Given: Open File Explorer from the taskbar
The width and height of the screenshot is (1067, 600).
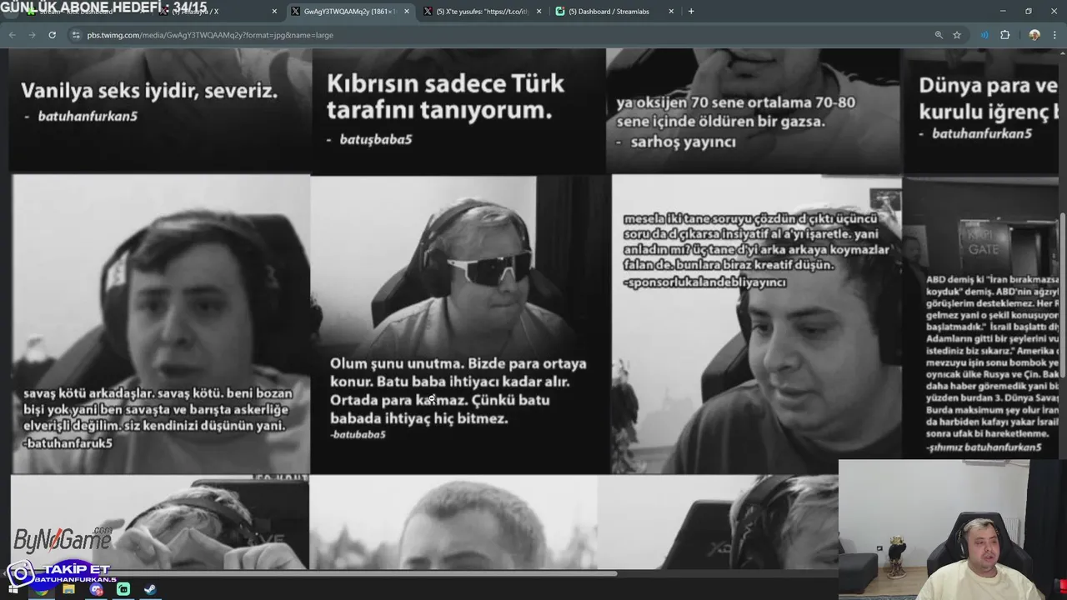Looking at the screenshot, I should point(68,589).
